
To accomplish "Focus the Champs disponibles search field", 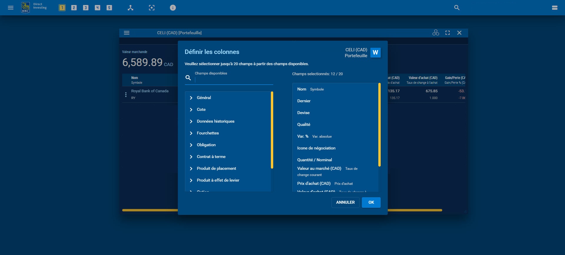I will click(x=233, y=79).
